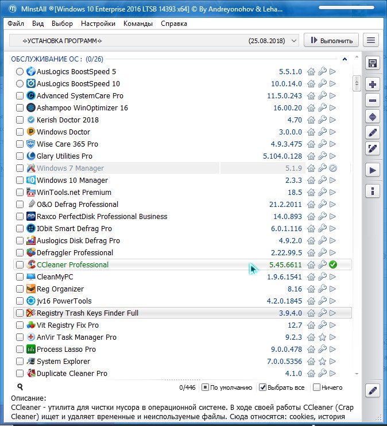
Task: Open the Команды menu
Action: 138,24
